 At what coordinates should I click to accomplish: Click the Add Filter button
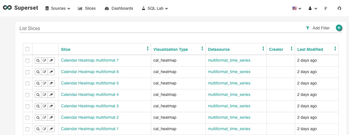point(318,28)
